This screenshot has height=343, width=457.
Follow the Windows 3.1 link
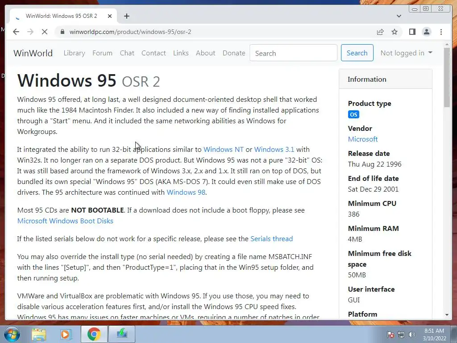(274, 149)
